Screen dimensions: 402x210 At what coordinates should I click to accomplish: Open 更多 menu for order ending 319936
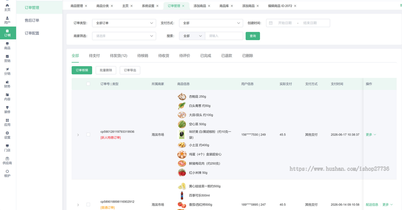371,134
